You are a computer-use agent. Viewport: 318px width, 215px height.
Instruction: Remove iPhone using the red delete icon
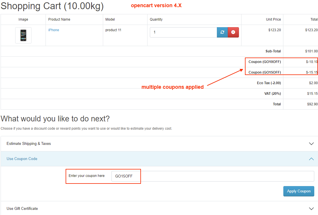(233, 32)
